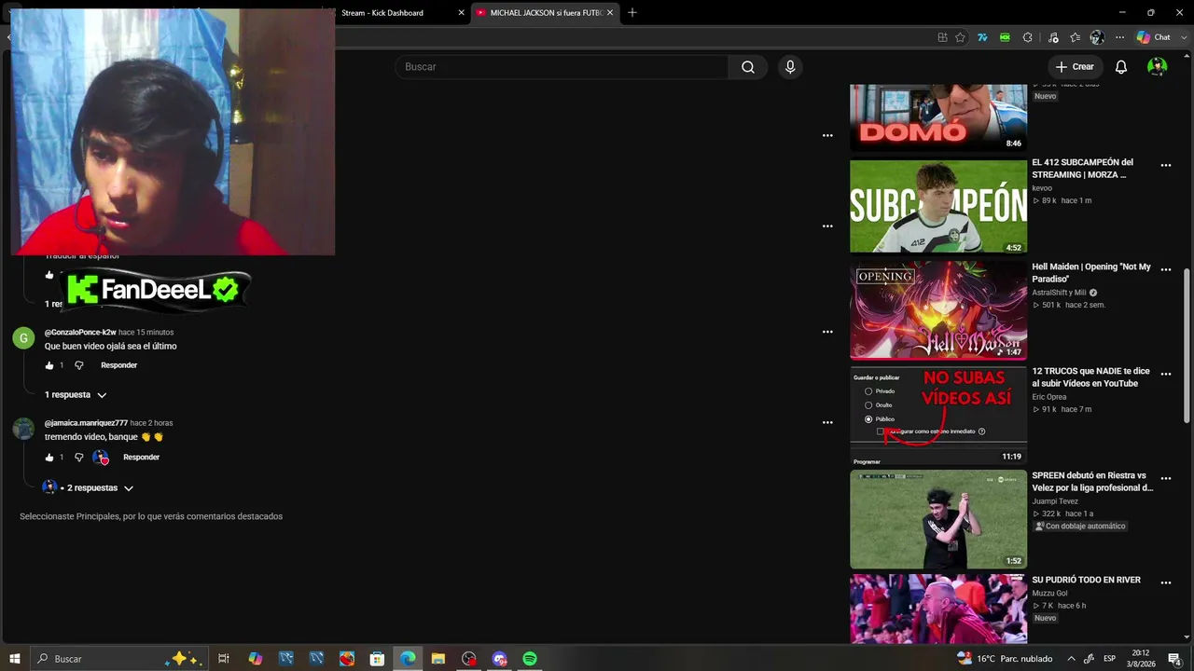Click the YouTube search magnifier button

(748, 67)
